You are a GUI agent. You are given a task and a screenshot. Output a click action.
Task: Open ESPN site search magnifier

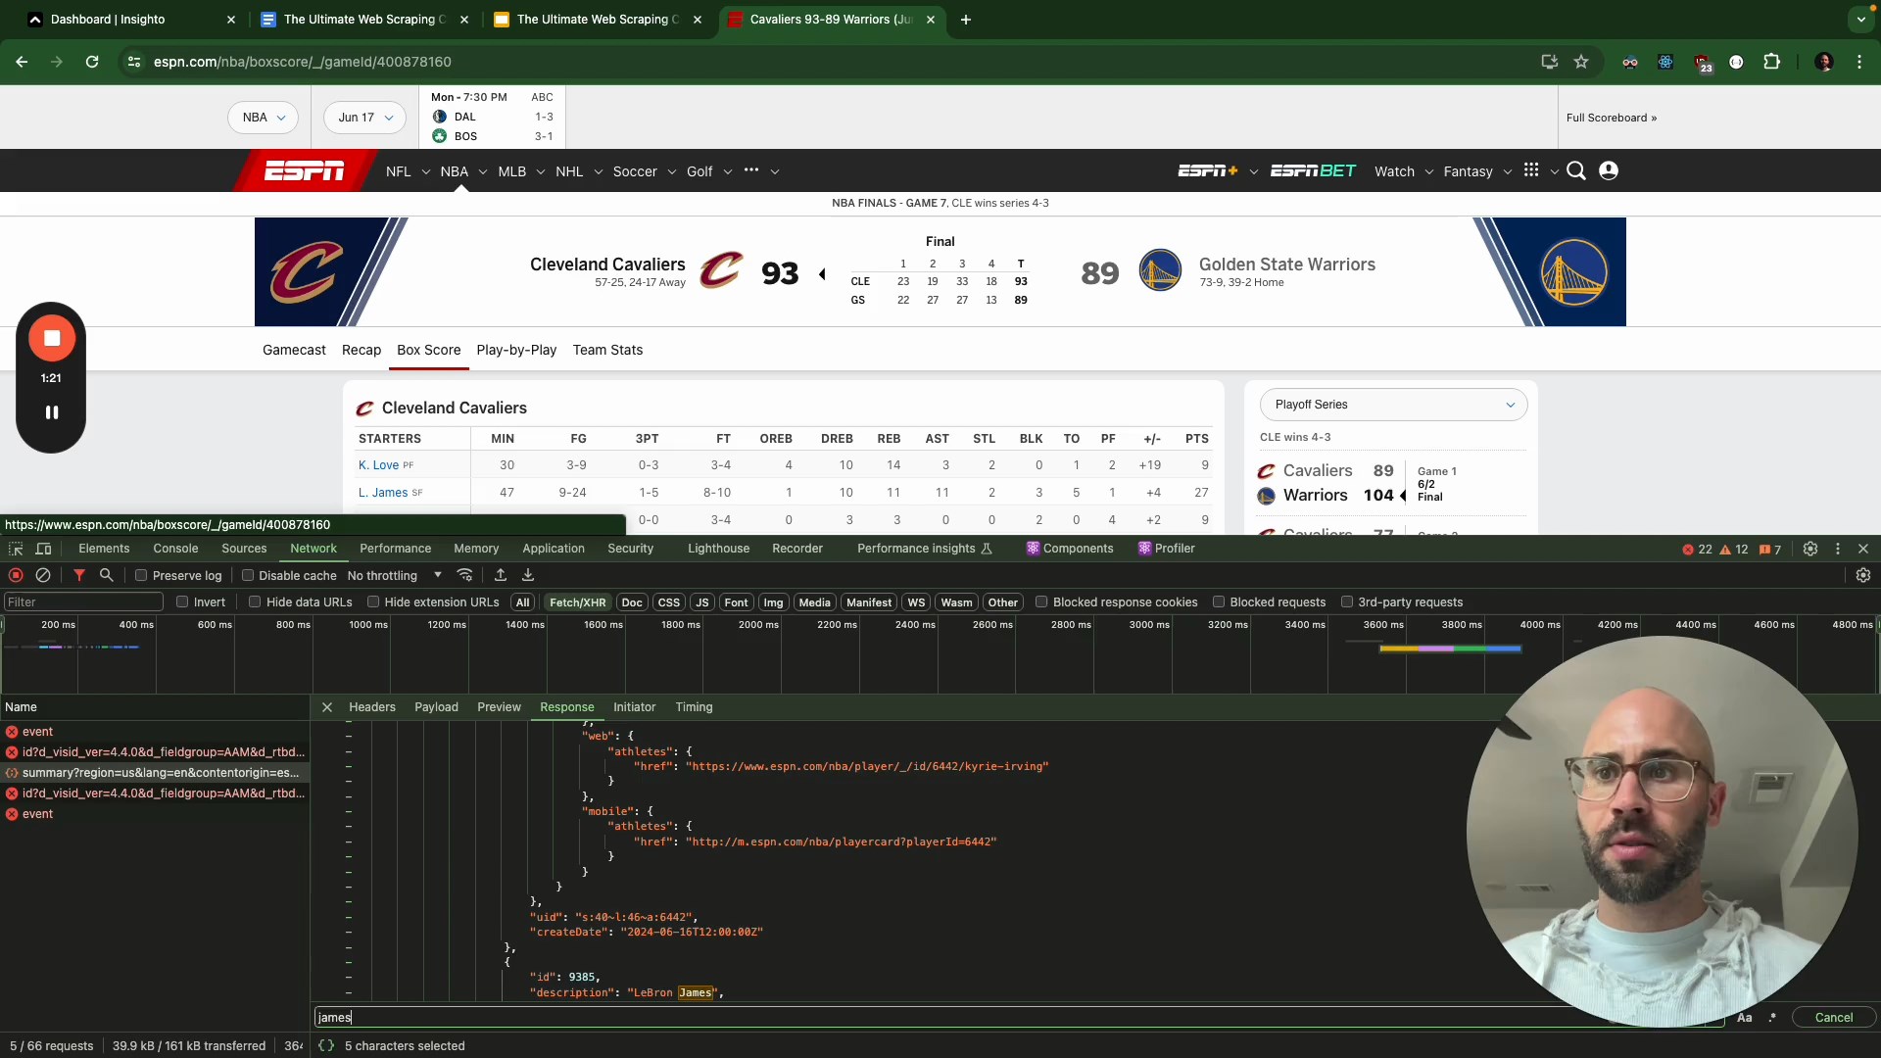coord(1576,171)
